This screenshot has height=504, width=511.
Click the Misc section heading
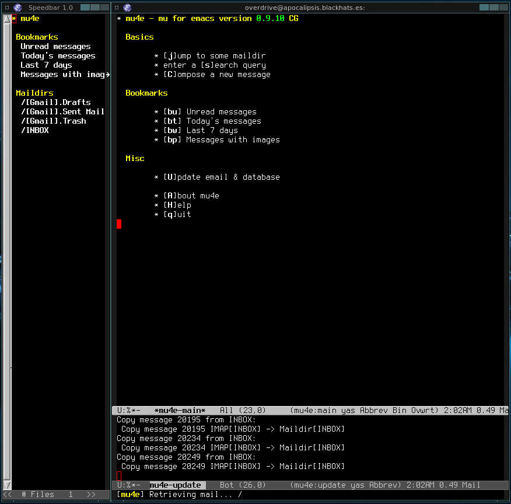pyautogui.click(x=135, y=158)
